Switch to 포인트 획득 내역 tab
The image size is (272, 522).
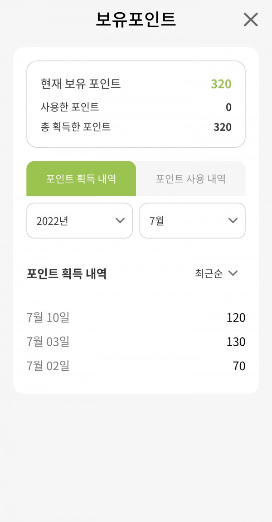click(81, 179)
